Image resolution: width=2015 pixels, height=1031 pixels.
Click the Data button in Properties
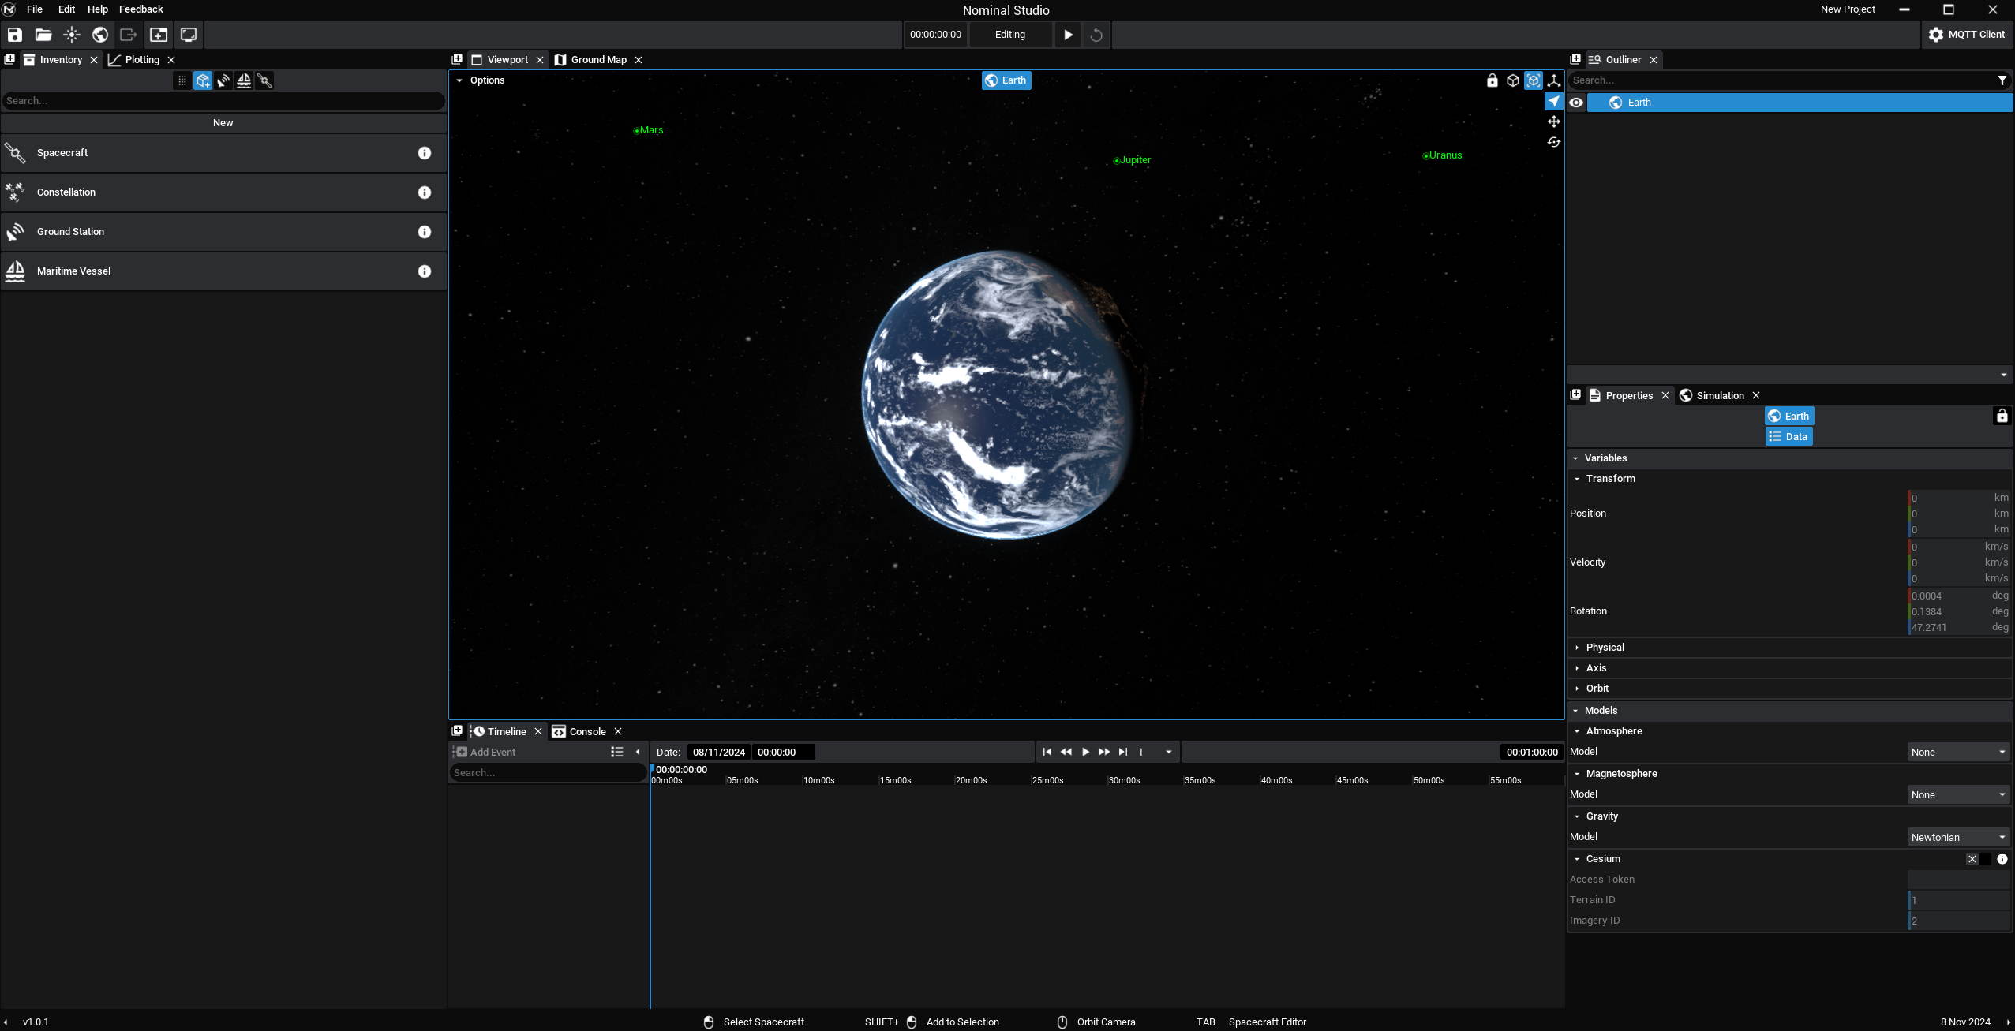(x=1788, y=437)
